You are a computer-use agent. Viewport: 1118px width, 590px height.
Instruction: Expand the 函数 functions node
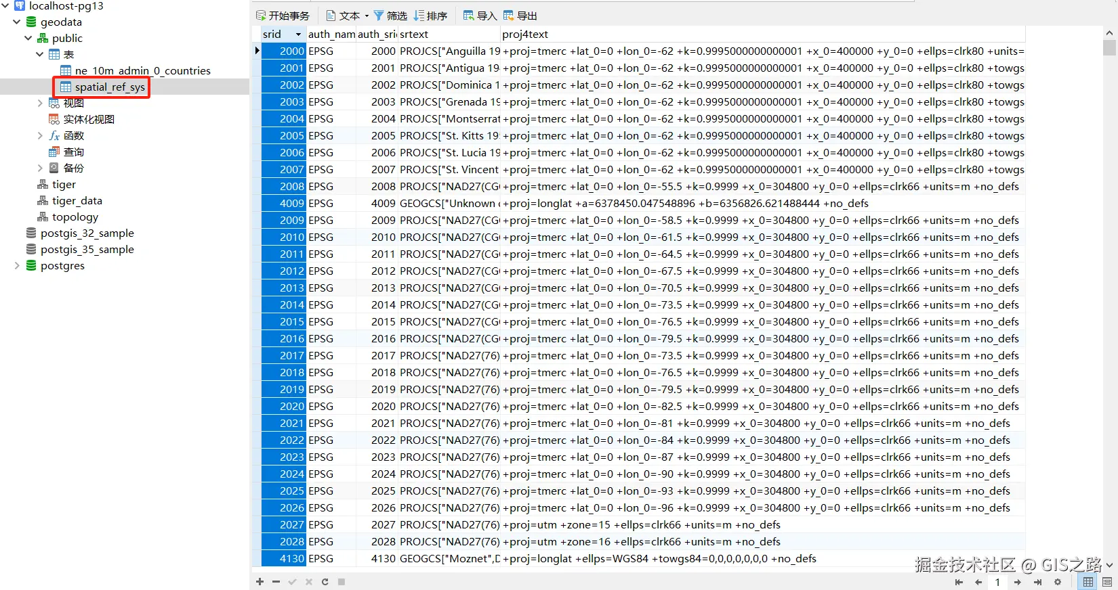[x=40, y=135]
